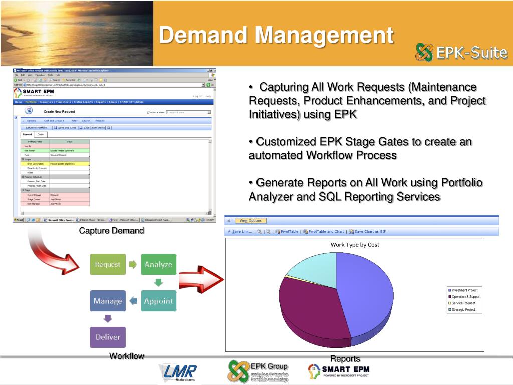Click the Service Request legend entry
The image size is (513, 385).
462,303
